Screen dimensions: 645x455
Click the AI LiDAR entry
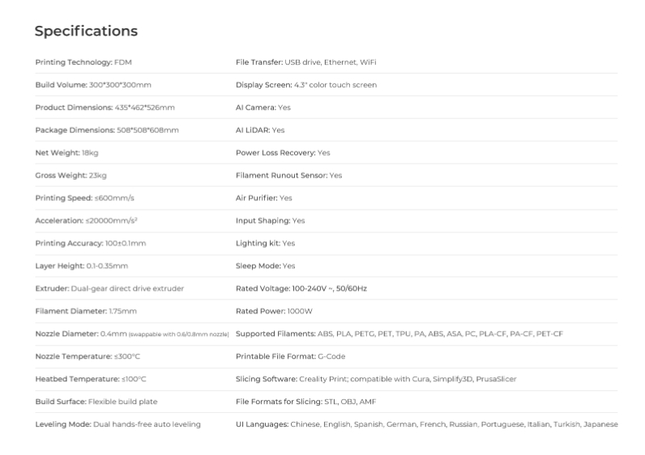[260, 130]
